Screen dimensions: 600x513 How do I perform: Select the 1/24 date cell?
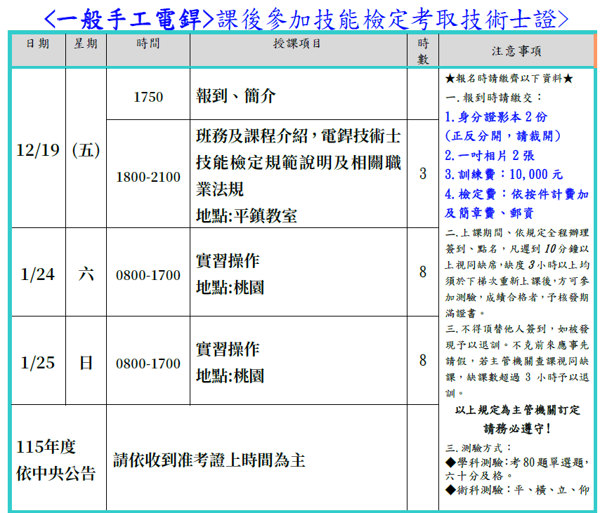(x=38, y=274)
